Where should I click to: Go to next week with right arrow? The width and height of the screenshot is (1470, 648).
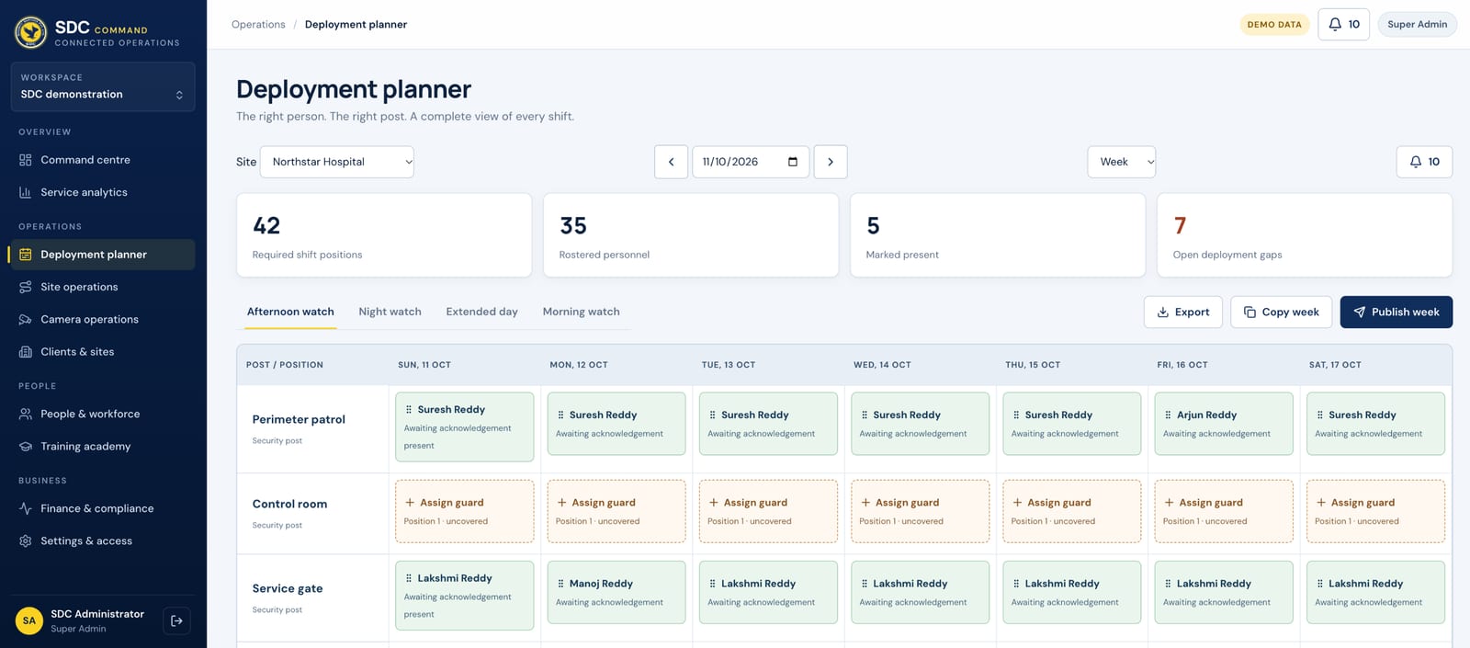tap(831, 162)
